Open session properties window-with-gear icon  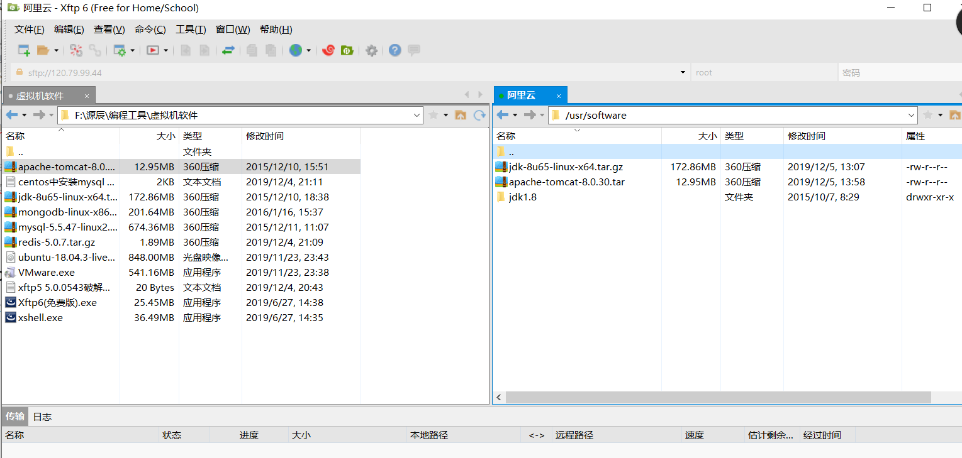[119, 50]
